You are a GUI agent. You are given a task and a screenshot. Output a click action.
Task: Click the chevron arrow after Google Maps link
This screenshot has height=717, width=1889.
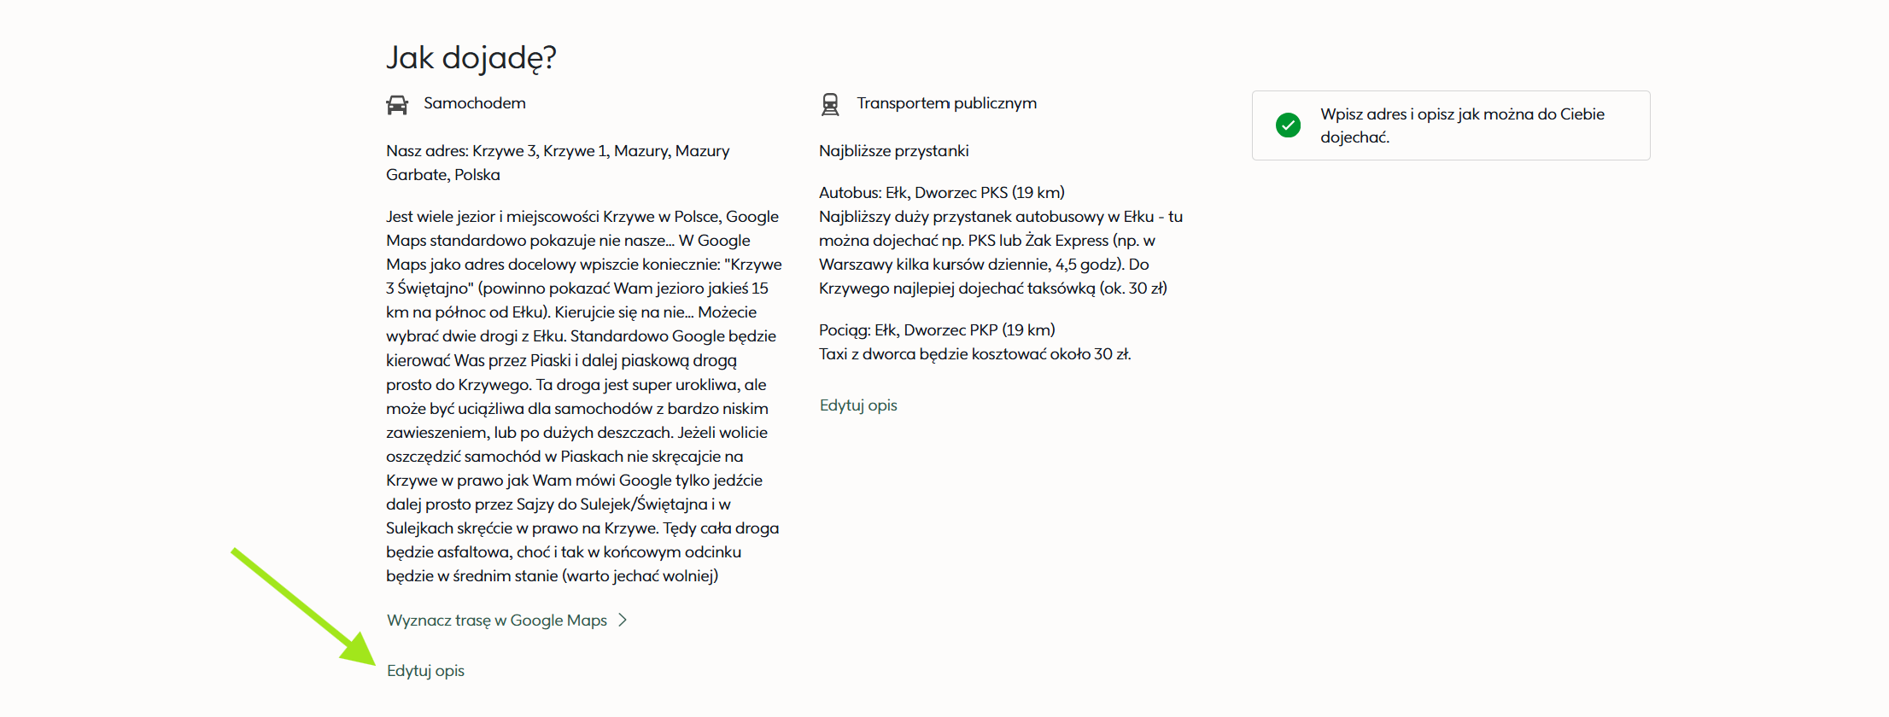click(623, 621)
